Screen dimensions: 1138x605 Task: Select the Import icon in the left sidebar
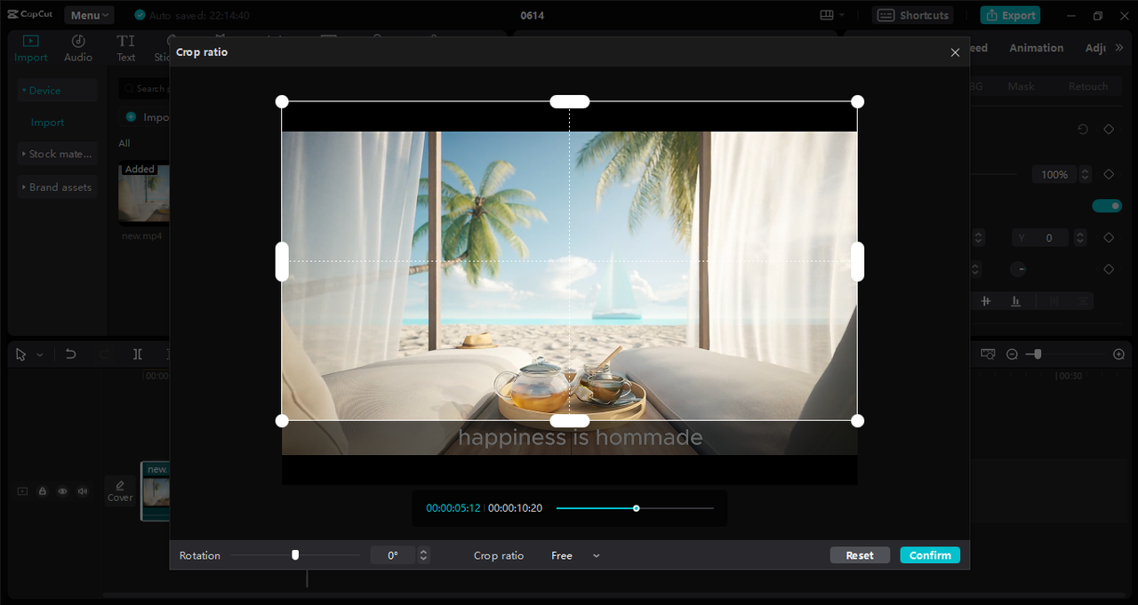(30, 41)
